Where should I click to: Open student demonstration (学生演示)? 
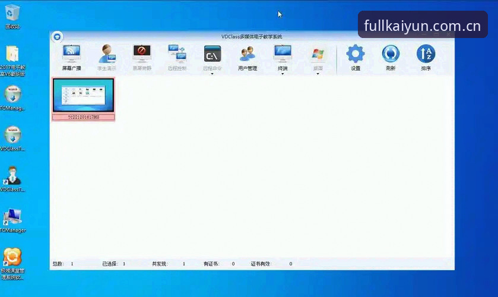click(107, 57)
